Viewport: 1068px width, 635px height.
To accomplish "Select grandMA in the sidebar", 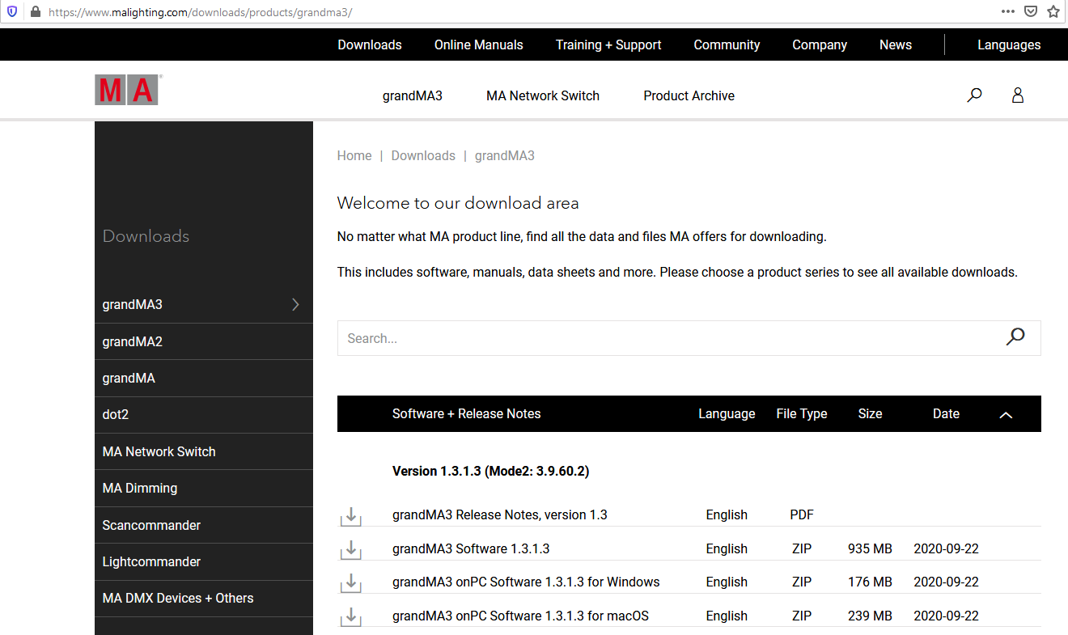I will click(204, 378).
